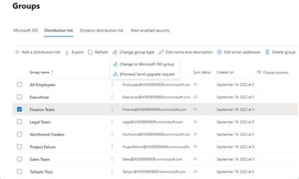Open the three-dot menu for Tailspin Toys
The height and width of the screenshot is (179, 299).
tap(112, 172)
